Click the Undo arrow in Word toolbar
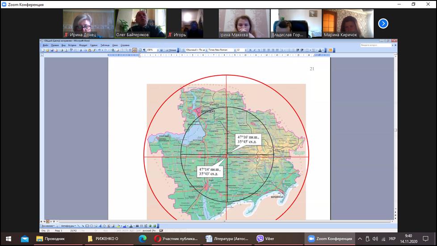 pos(99,50)
